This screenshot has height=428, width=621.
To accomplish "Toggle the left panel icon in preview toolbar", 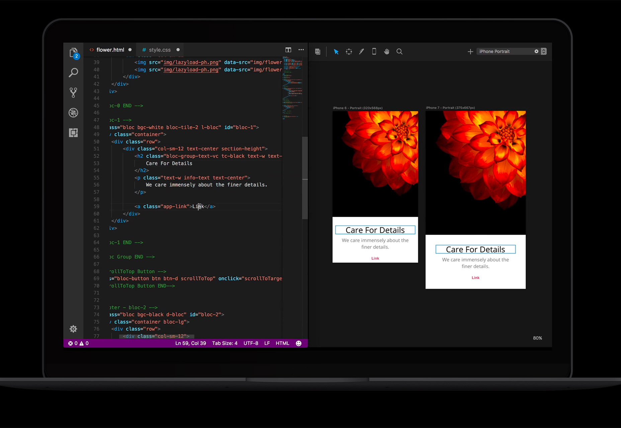I will (318, 51).
